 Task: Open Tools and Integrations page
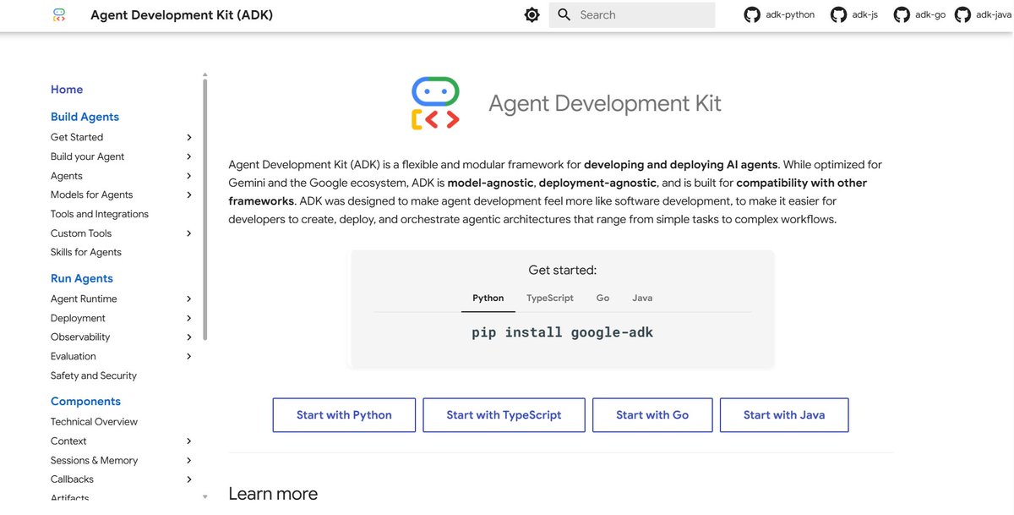pyautogui.click(x=100, y=214)
